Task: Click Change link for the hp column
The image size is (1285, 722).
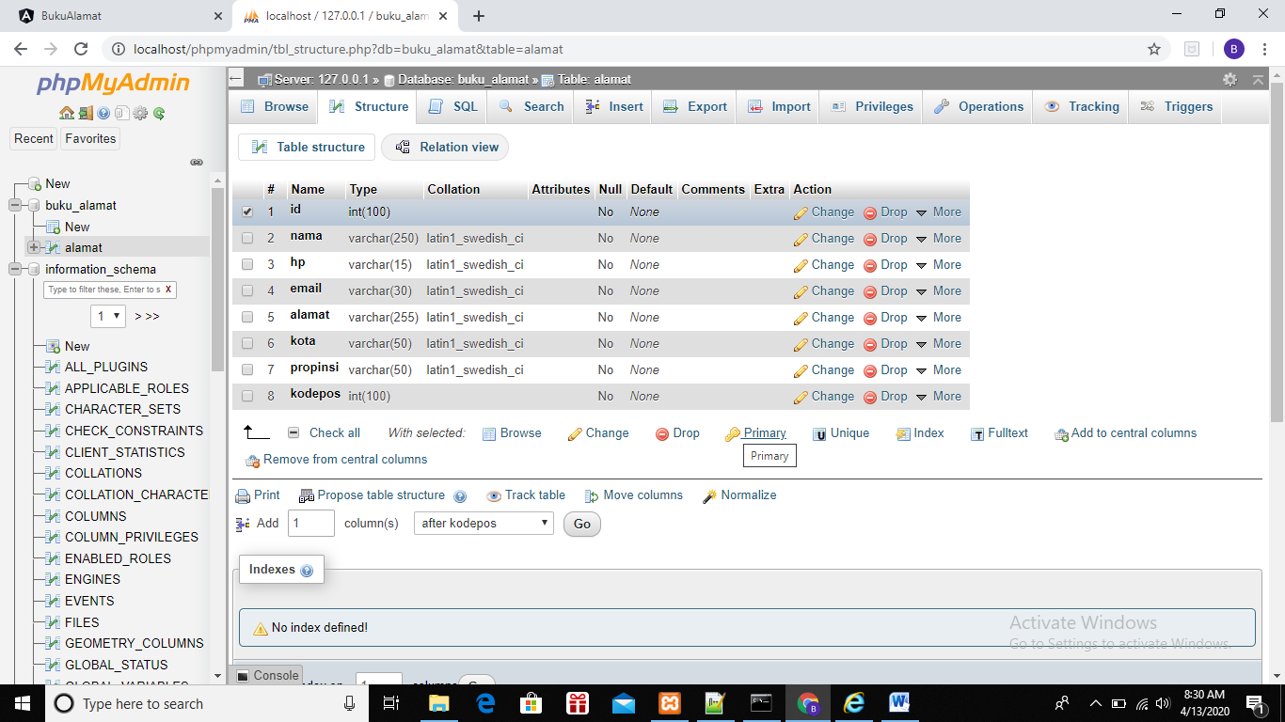Action: pos(824,265)
